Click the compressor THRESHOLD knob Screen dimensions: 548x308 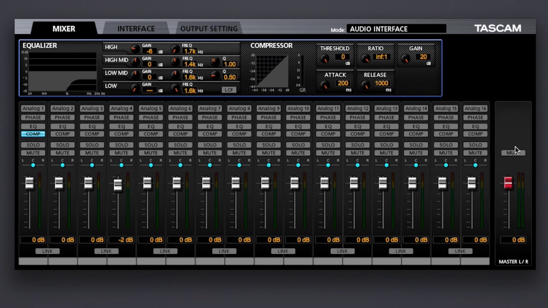(x=325, y=59)
